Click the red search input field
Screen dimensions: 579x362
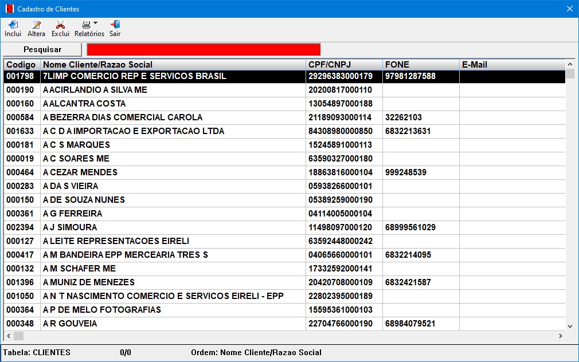204,49
